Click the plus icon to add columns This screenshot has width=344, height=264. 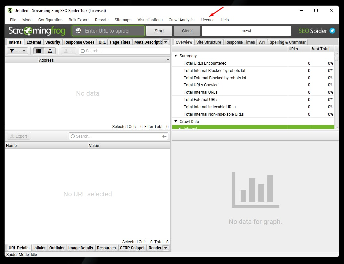pos(168,60)
